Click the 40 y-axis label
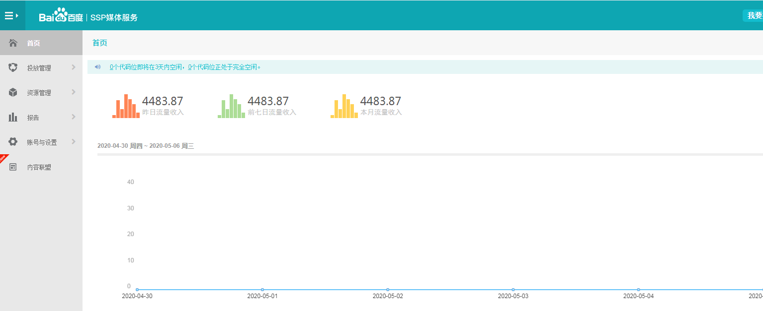Viewport: 763px width, 311px height. pos(130,182)
